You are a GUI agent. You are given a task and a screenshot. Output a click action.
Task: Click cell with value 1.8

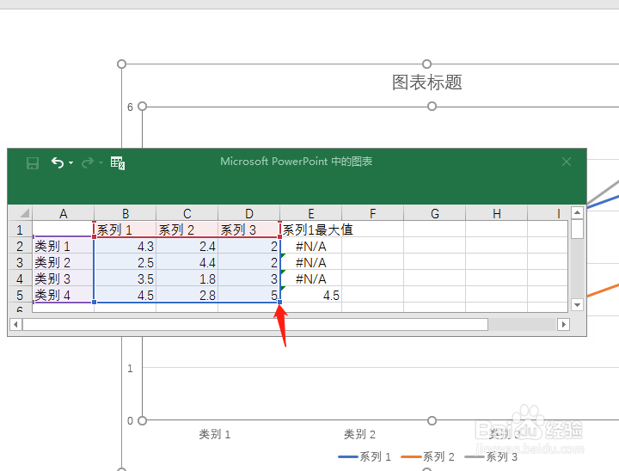click(187, 278)
